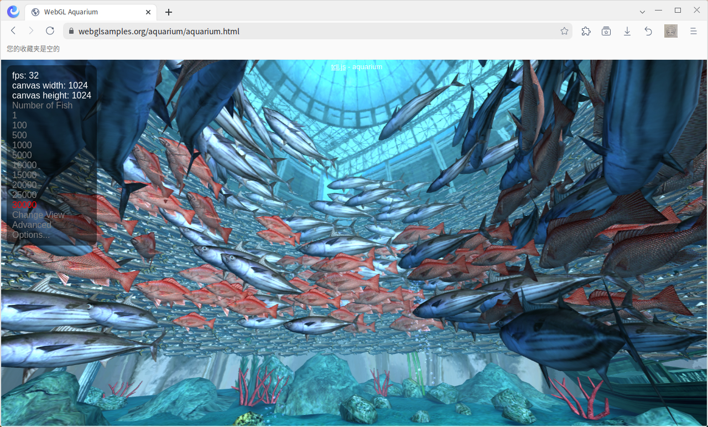Viewport: 708px width, 427px height.
Task: Open the tab list dropdown chevron
Action: pos(642,11)
